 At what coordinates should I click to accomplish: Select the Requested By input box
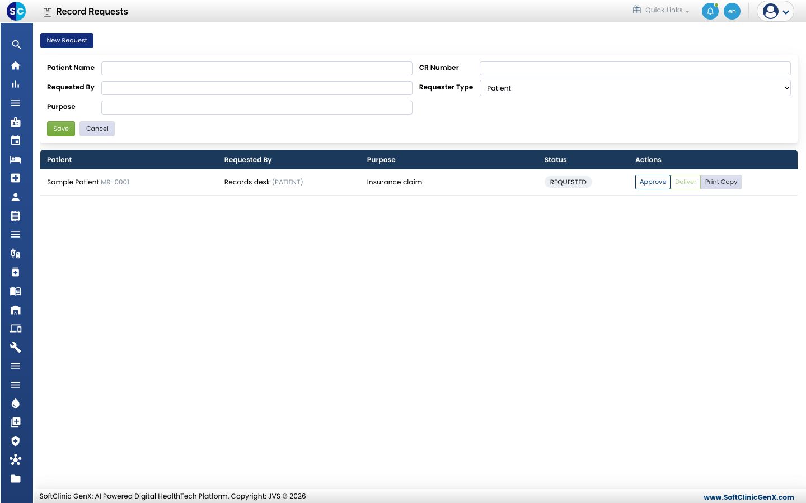[x=257, y=88]
